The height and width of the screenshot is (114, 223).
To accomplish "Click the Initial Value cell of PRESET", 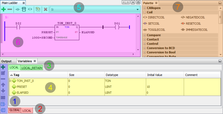I will 164,87.
